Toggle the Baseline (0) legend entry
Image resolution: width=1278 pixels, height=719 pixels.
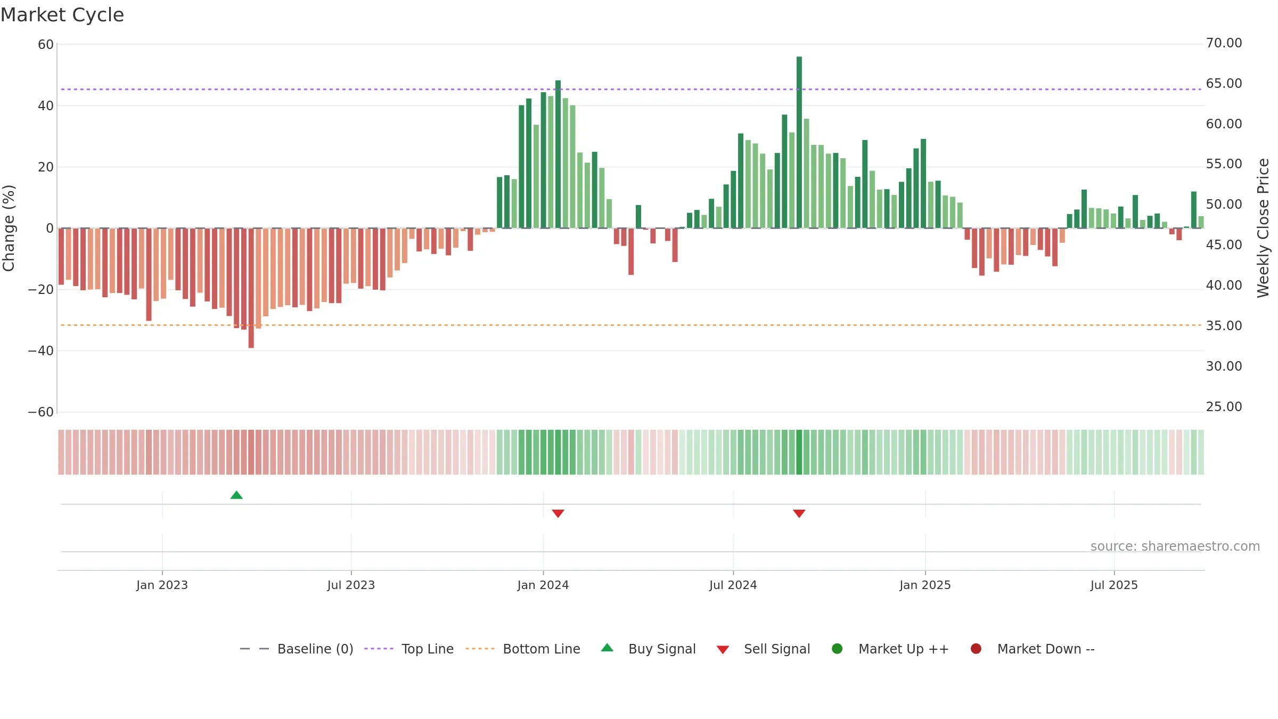tap(297, 649)
